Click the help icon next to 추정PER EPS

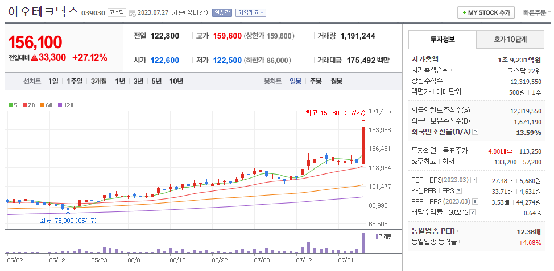coord(458,191)
